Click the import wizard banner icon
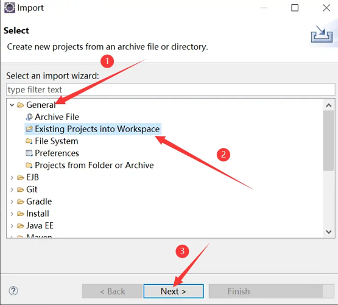The width and height of the screenshot is (338, 305). point(322,34)
